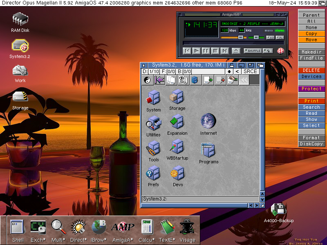Click the lister '<' parent button
This screenshot has width=327, height=245.
pyautogui.click(x=237, y=71)
